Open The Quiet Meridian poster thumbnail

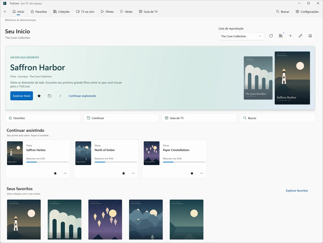pos(258,78)
